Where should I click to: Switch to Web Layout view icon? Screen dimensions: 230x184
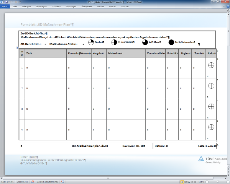(x=189, y=181)
